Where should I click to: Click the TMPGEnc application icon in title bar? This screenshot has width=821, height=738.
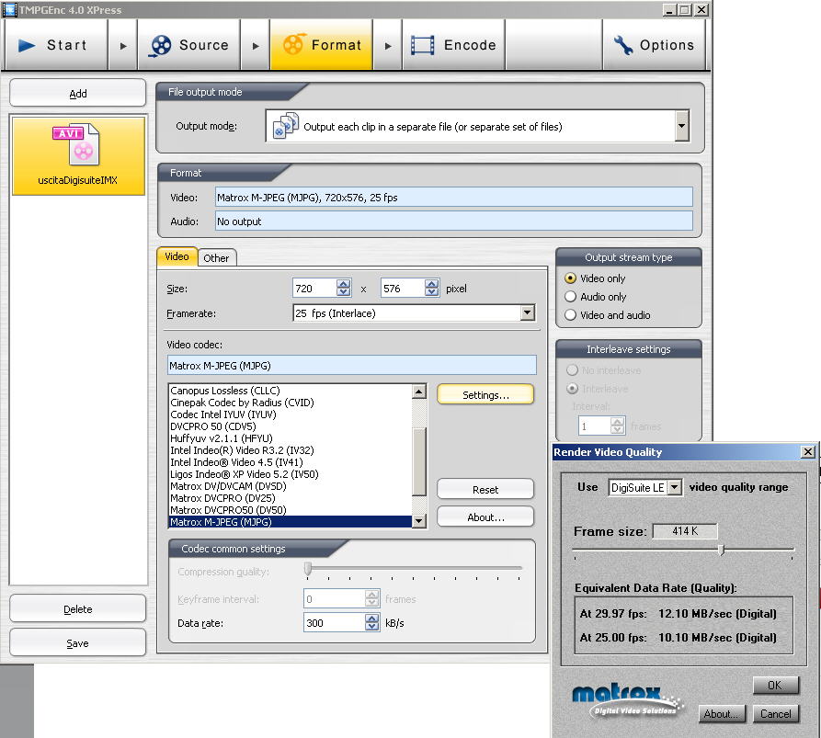9,9
